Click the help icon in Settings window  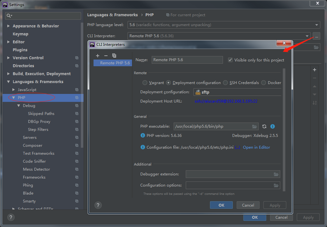[x=11, y=217]
